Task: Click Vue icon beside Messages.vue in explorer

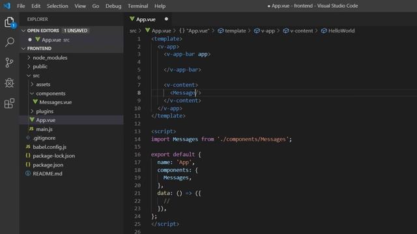Action: (x=35, y=102)
